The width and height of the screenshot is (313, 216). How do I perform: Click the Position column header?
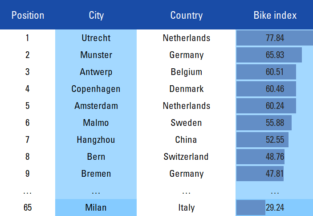(x=28, y=15)
